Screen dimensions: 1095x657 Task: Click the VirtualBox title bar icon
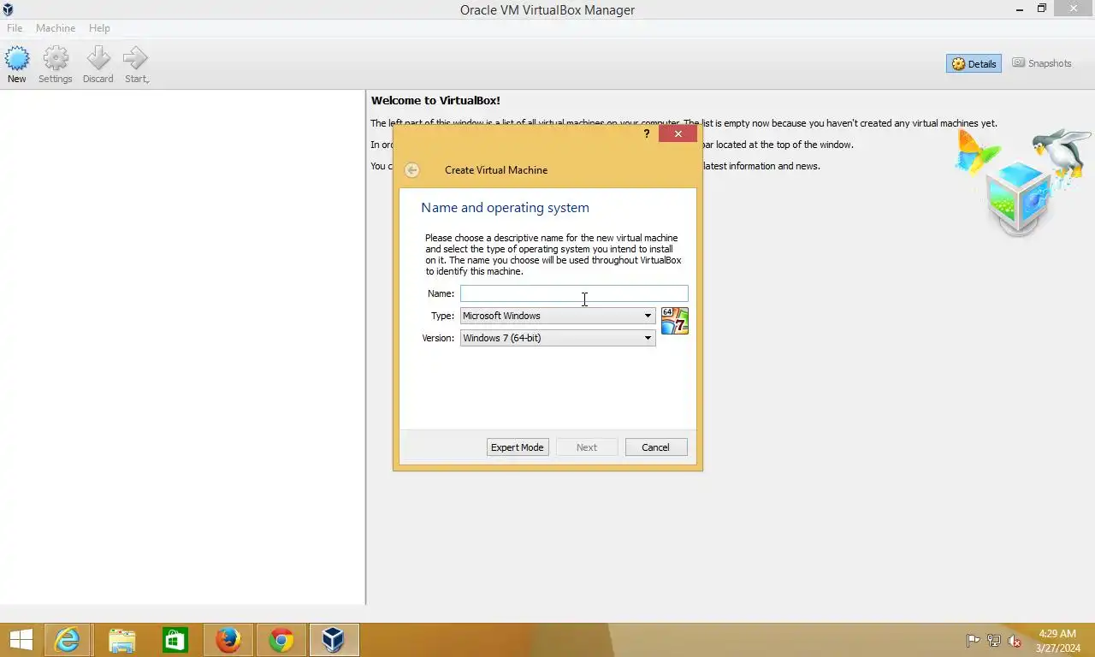tap(8, 9)
